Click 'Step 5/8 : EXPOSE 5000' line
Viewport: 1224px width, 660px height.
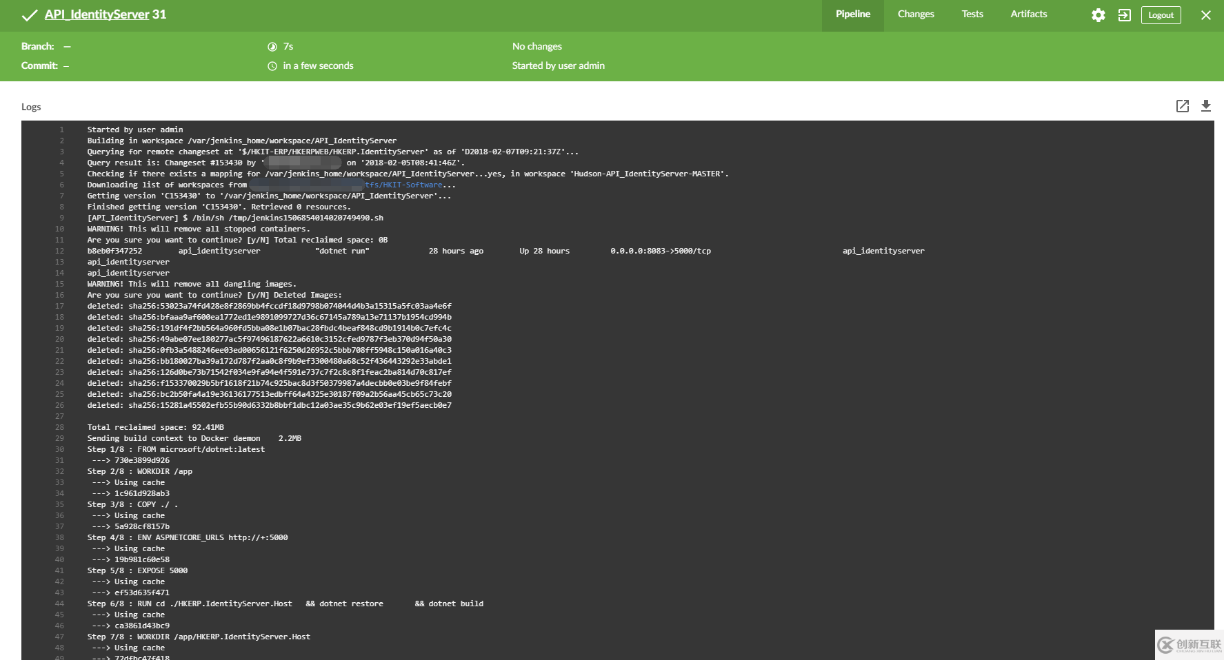(137, 570)
